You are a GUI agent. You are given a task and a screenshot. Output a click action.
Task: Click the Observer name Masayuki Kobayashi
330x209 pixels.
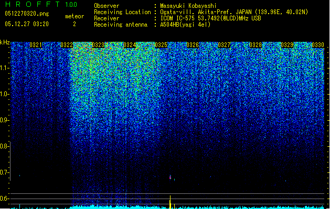coord(188,6)
